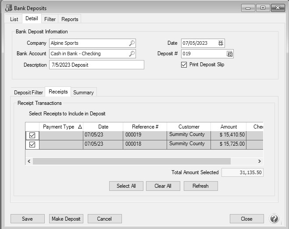This screenshot has width=289, height=229.
Task: Open the Date calendar picker icon
Action: click(x=221, y=43)
